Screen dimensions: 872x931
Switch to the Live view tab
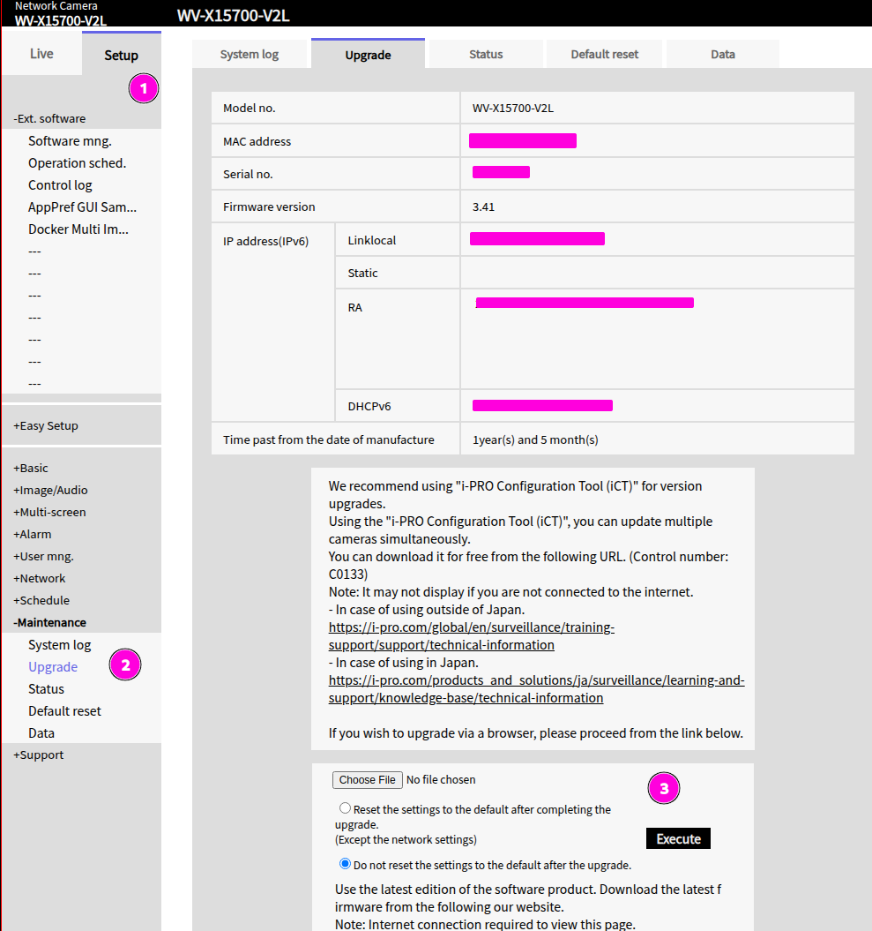41,54
